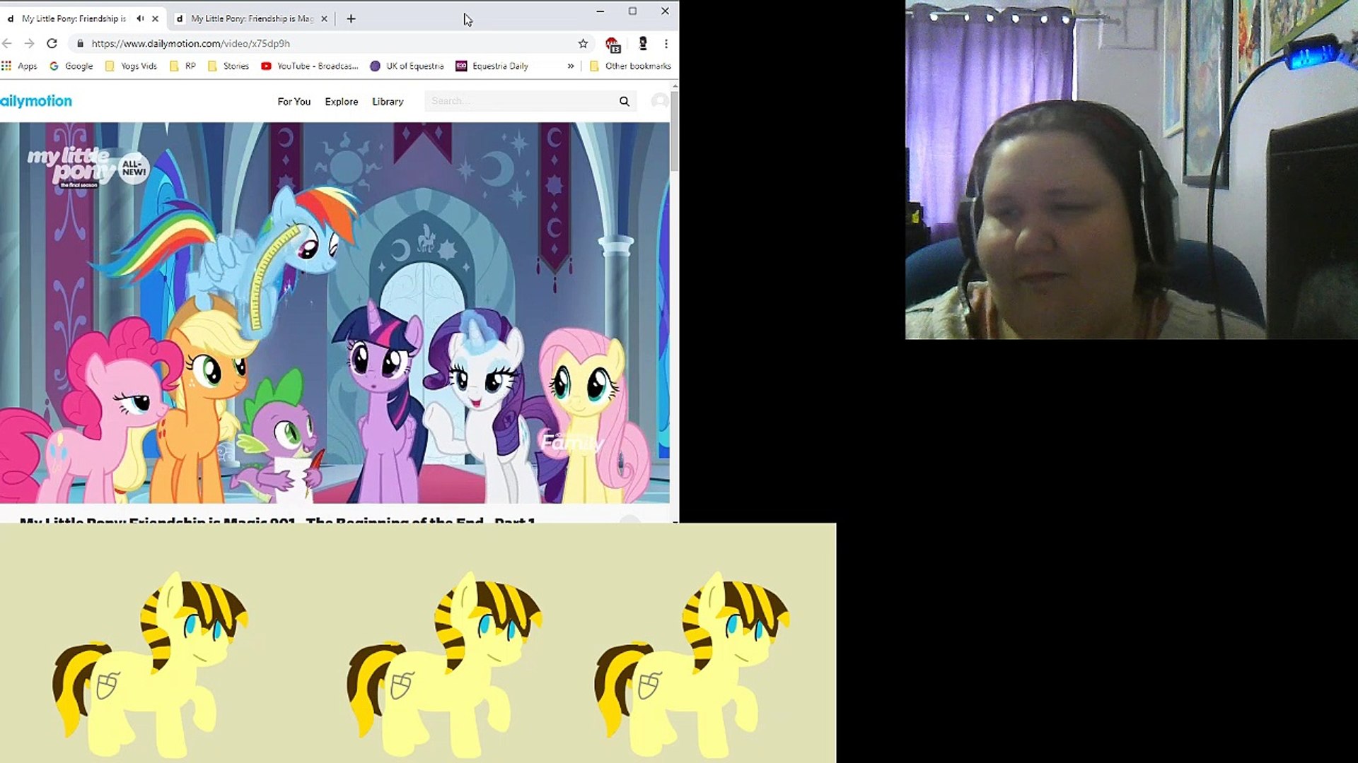1358x763 pixels.
Task: Reload the Dailymotion page
Action: pyautogui.click(x=52, y=44)
